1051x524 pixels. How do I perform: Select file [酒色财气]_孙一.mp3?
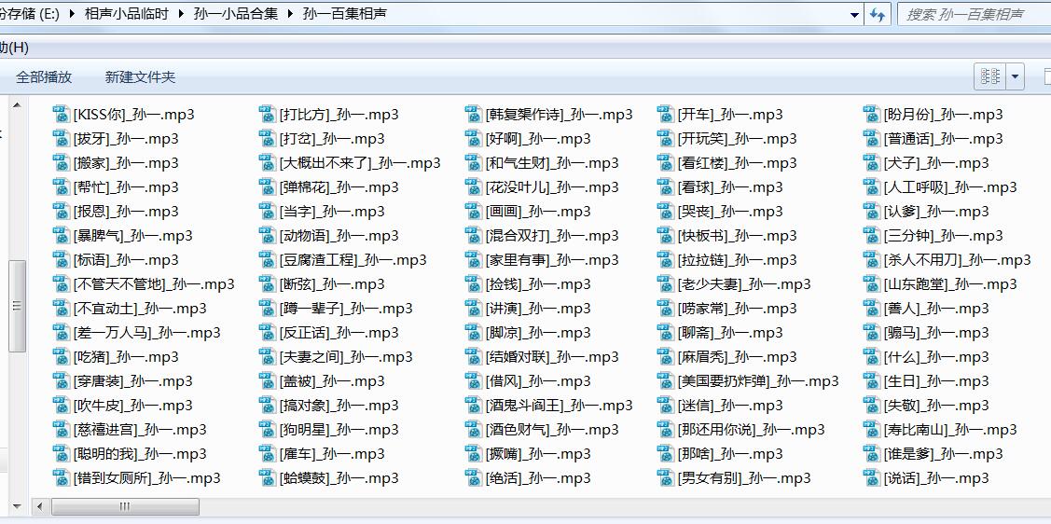tap(542, 430)
